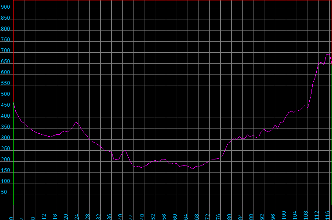Click the 84 label on the horizontal axis
332x220 pixels.
(240, 217)
